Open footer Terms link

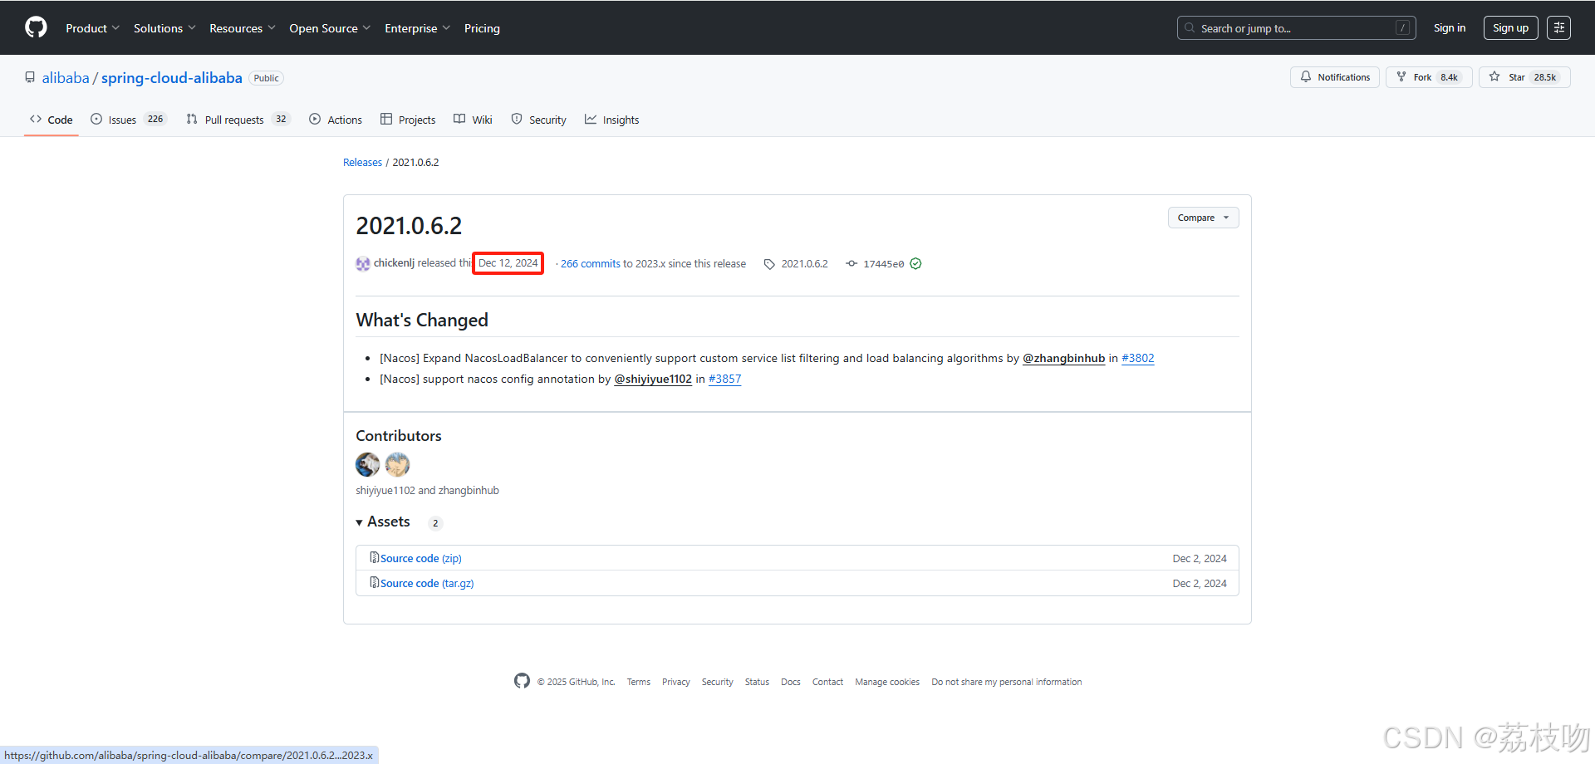point(639,683)
